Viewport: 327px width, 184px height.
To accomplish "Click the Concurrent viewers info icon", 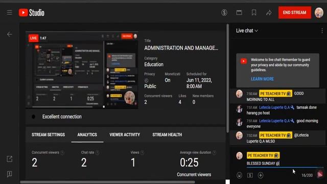I will (x=62, y=153).
